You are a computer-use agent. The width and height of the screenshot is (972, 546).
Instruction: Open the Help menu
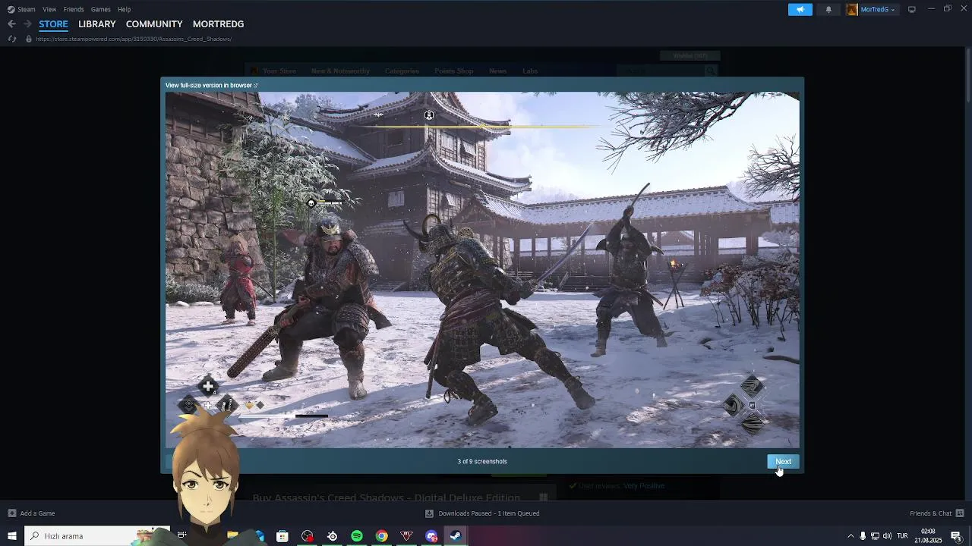coord(124,9)
